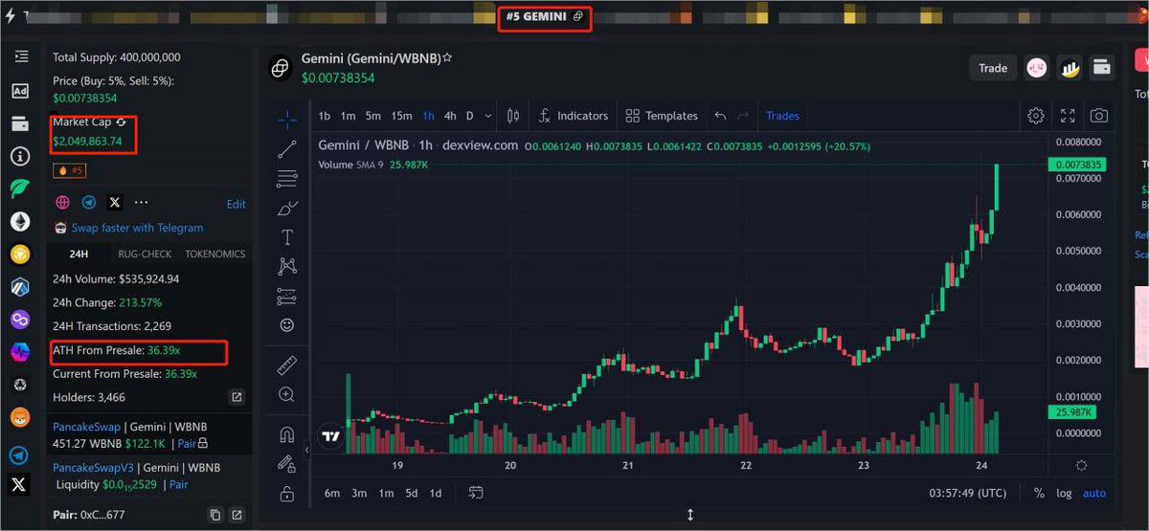Viewport: 1149px width, 531px height.
Task: Select the BNB chain icon in sidebar
Action: click(x=20, y=254)
